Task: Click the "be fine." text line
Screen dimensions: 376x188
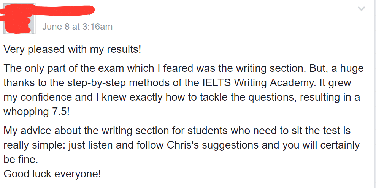Action: [22, 160]
